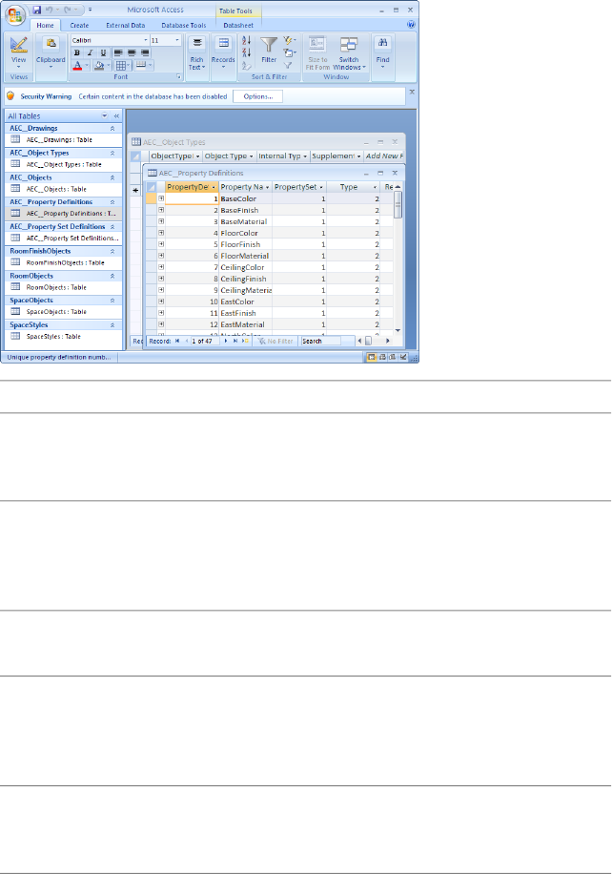
Task: Collapse the RoomFinishObjects group
Action: click(x=112, y=251)
